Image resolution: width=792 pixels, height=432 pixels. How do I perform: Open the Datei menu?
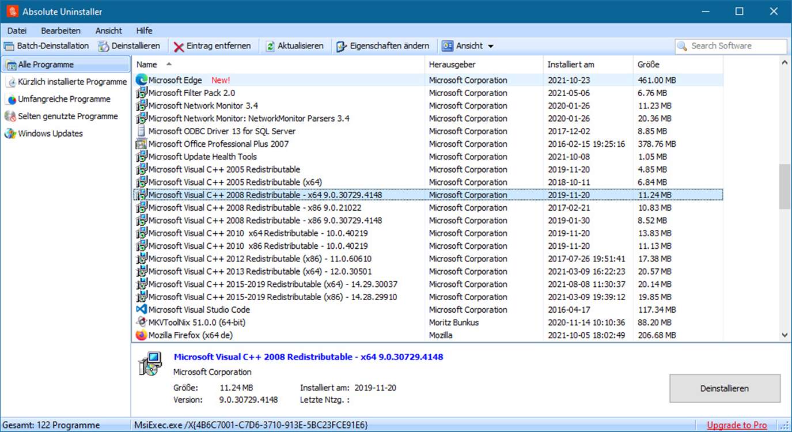point(17,31)
